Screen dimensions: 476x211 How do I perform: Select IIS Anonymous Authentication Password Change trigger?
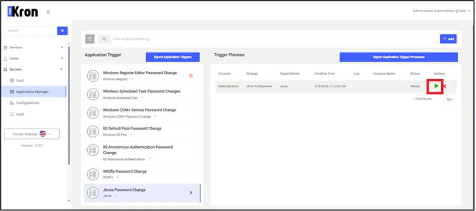coord(142,153)
